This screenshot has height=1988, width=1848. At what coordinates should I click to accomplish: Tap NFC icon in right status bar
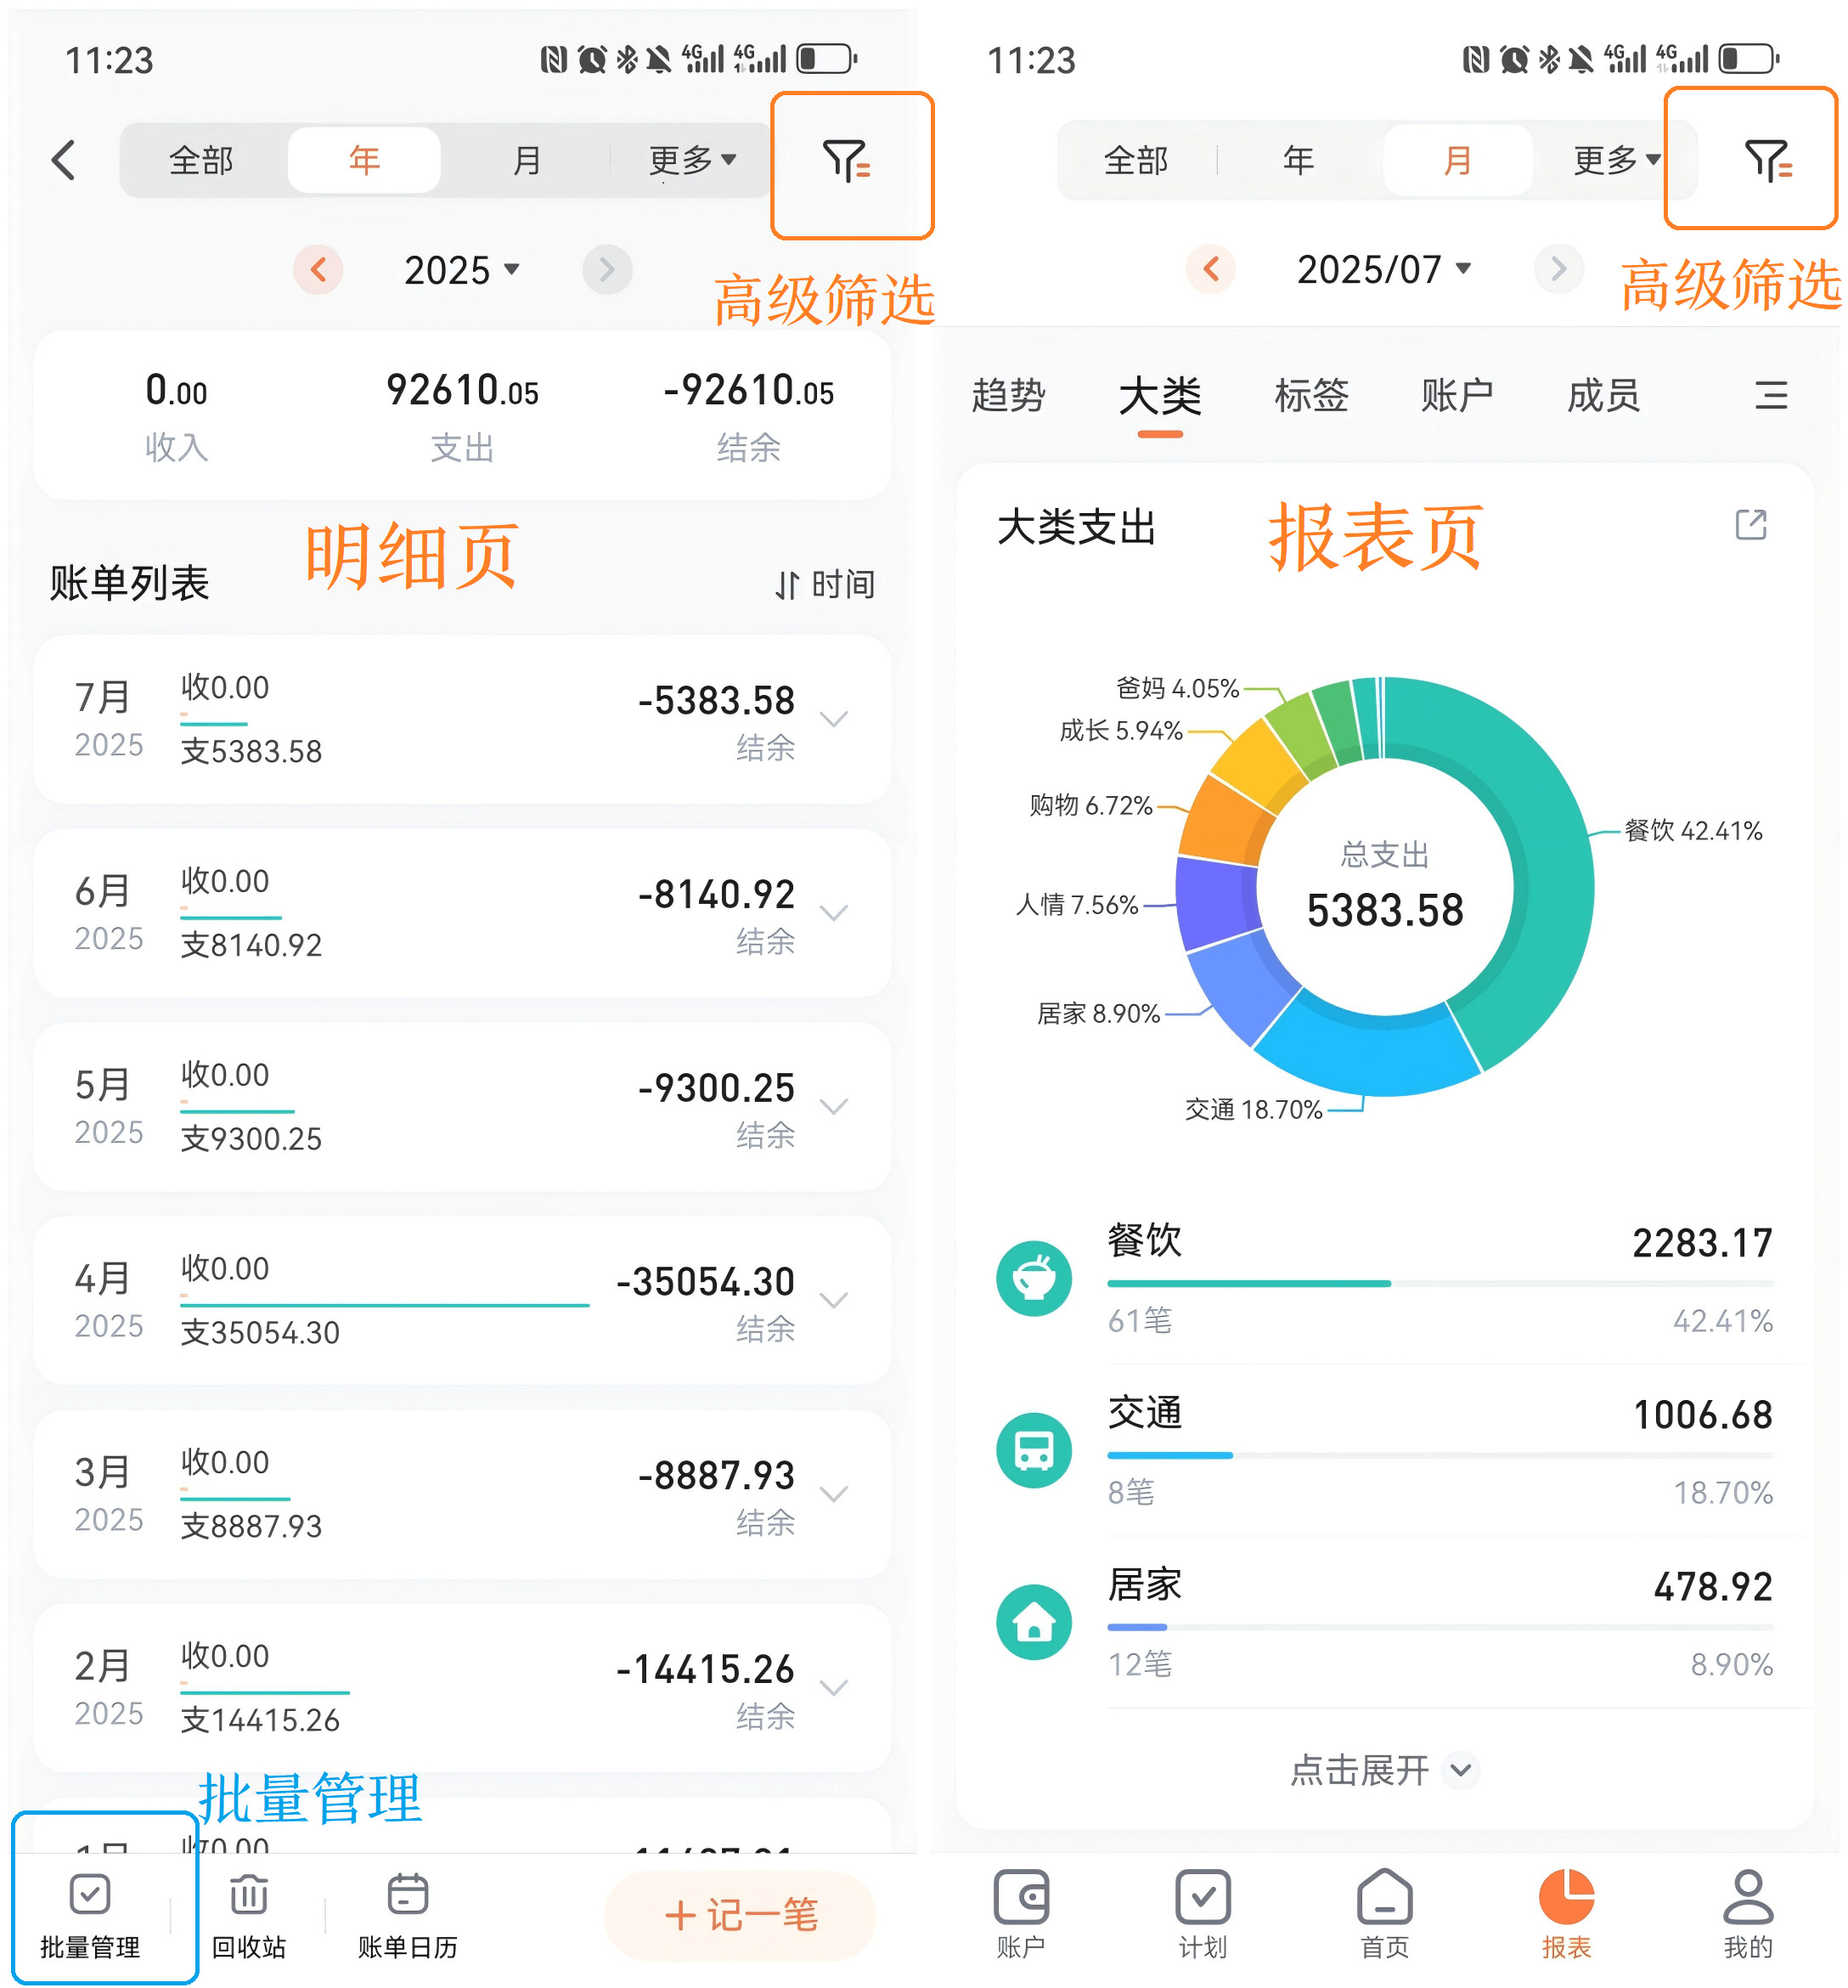[x=1474, y=59]
